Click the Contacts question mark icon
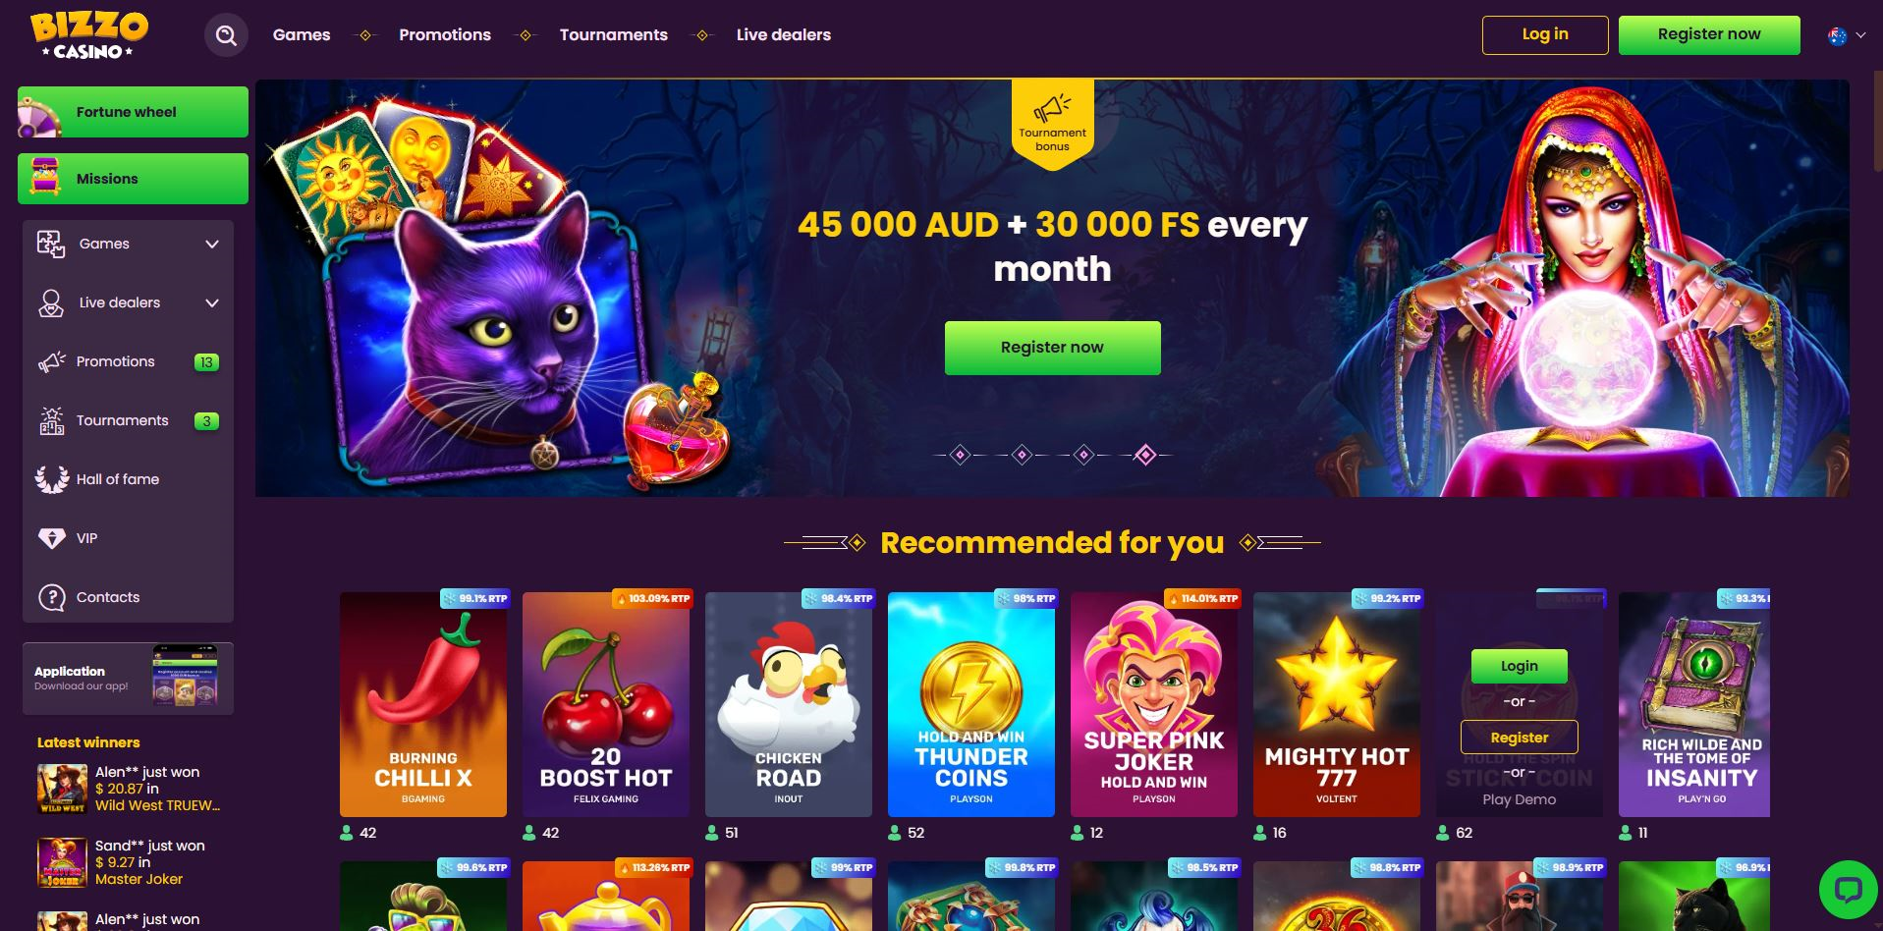 (x=51, y=597)
